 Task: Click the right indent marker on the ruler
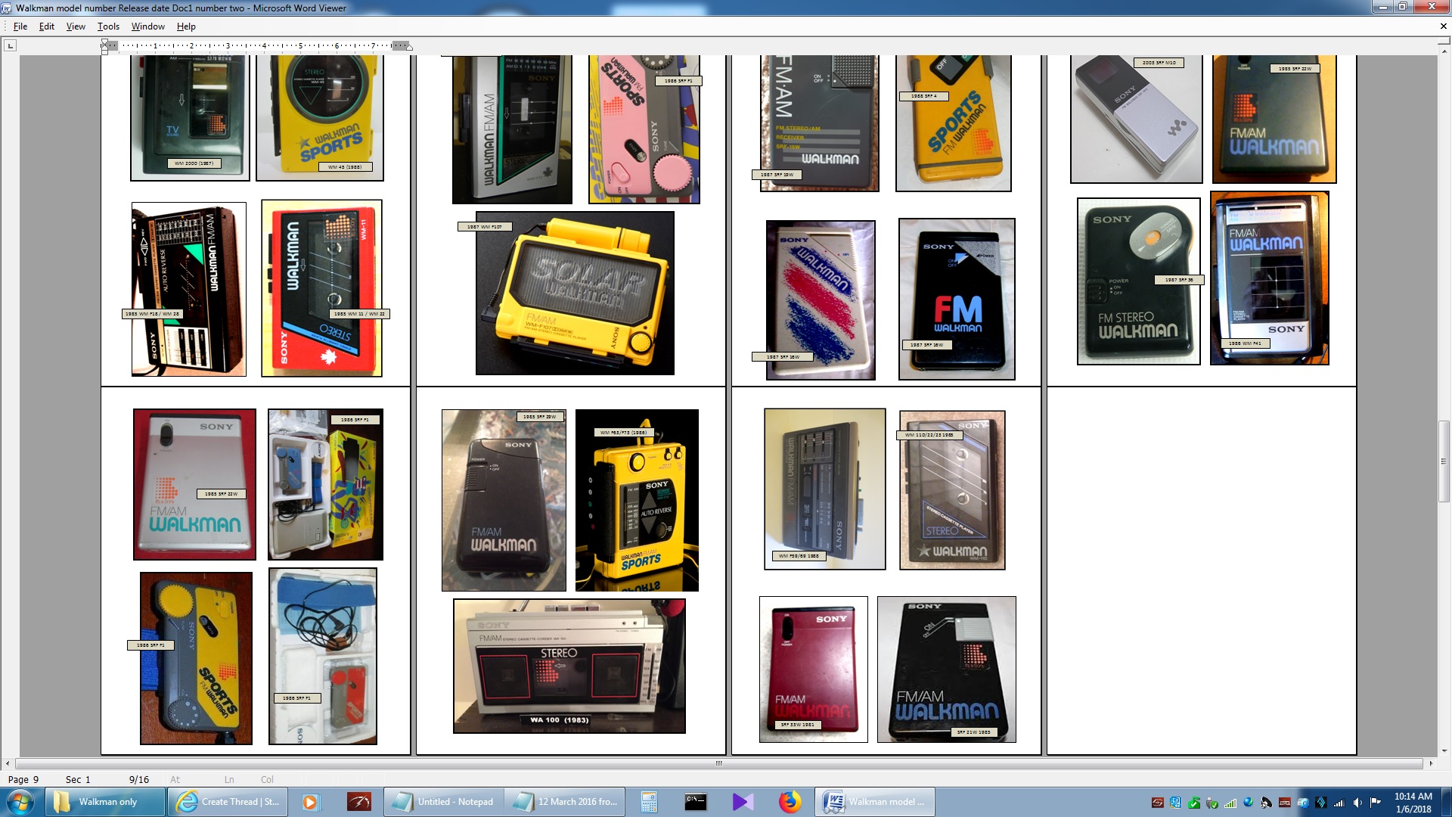click(409, 47)
